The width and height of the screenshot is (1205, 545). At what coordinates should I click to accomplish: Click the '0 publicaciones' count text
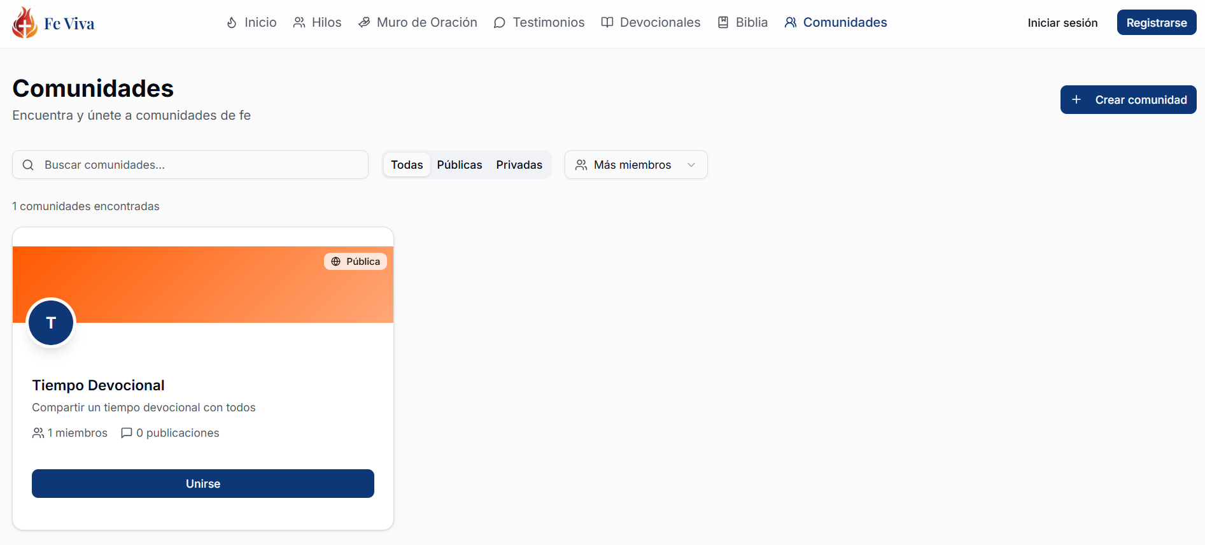pyautogui.click(x=178, y=433)
